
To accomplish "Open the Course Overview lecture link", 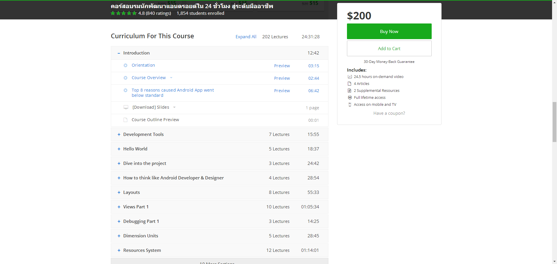I will pyautogui.click(x=149, y=78).
